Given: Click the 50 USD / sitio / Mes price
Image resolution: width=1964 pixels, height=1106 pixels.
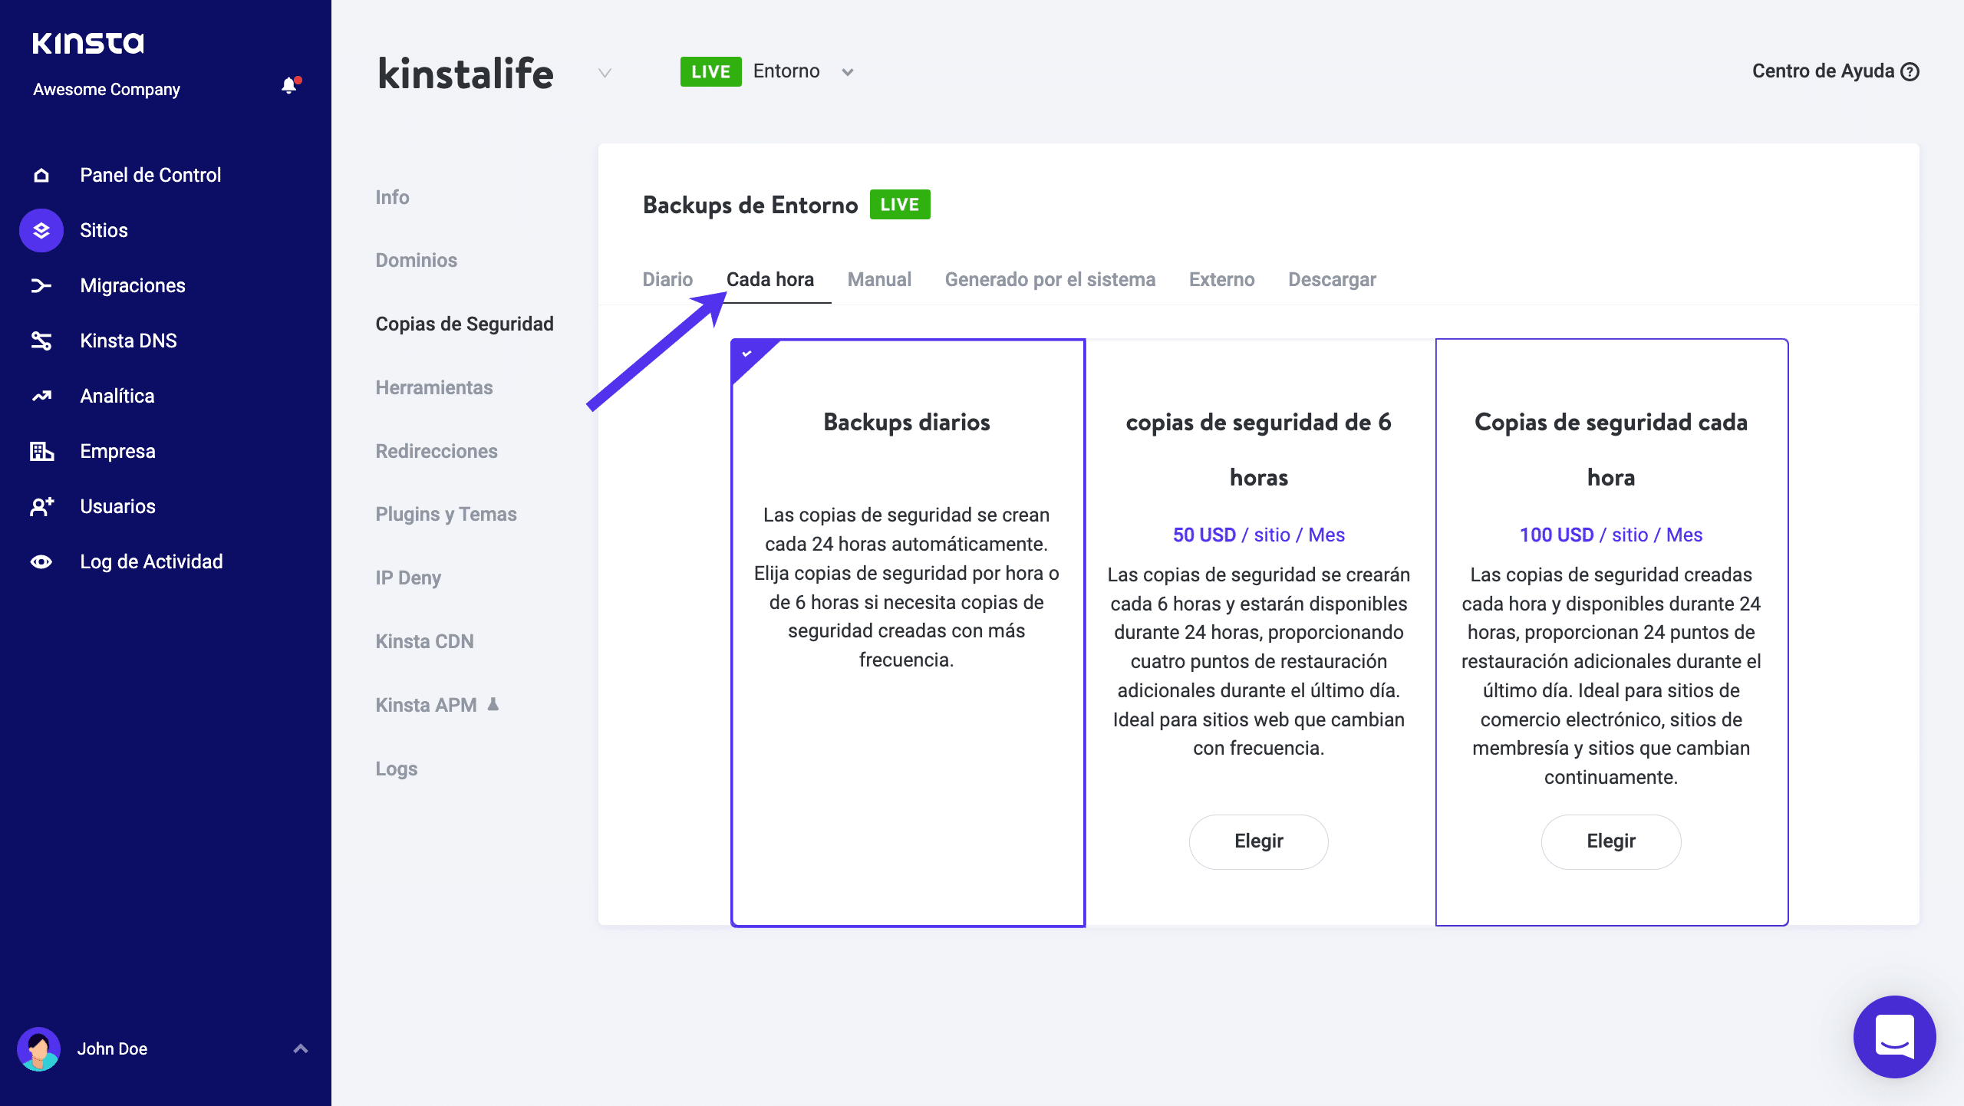Looking at the screenshot, I should [x=1258, y=535].
